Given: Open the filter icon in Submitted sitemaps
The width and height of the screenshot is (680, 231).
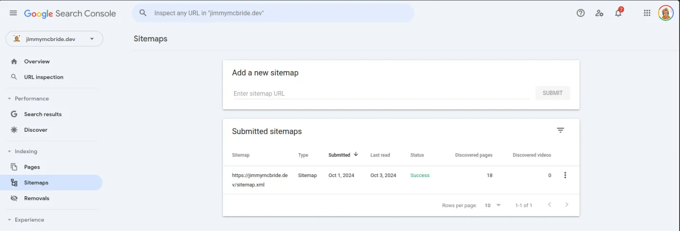Looking at the screenshot, I should click(561, 130).
